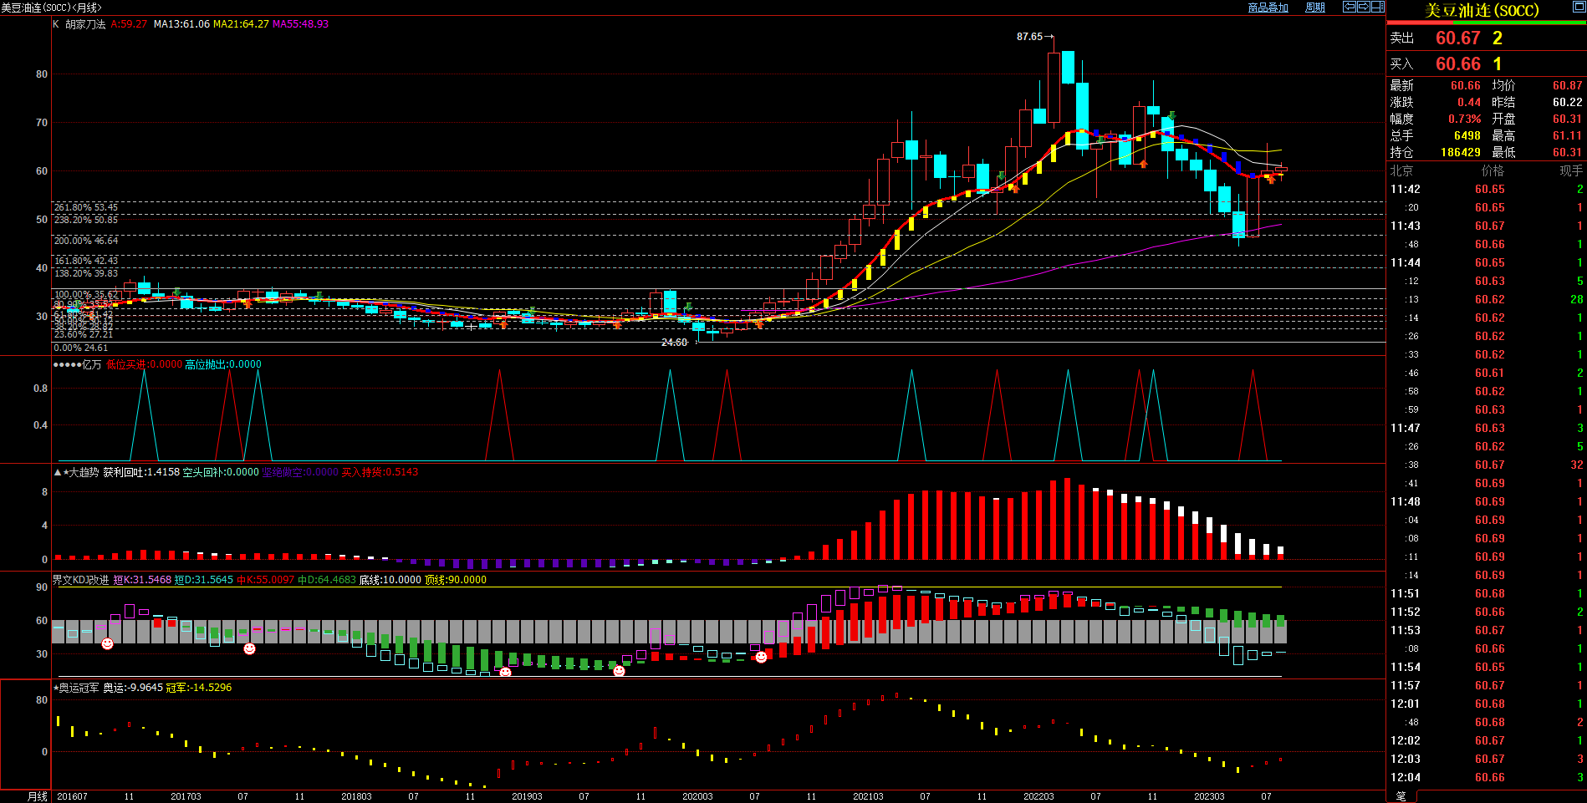Open the 周期 period menu
Screen dimensions: 1587x803
[x=1315, y=8]
